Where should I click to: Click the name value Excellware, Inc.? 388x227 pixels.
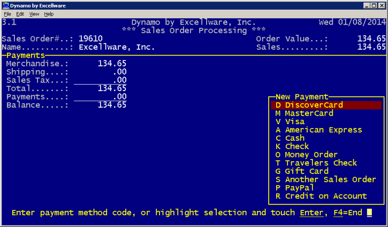tap(117, 47)
